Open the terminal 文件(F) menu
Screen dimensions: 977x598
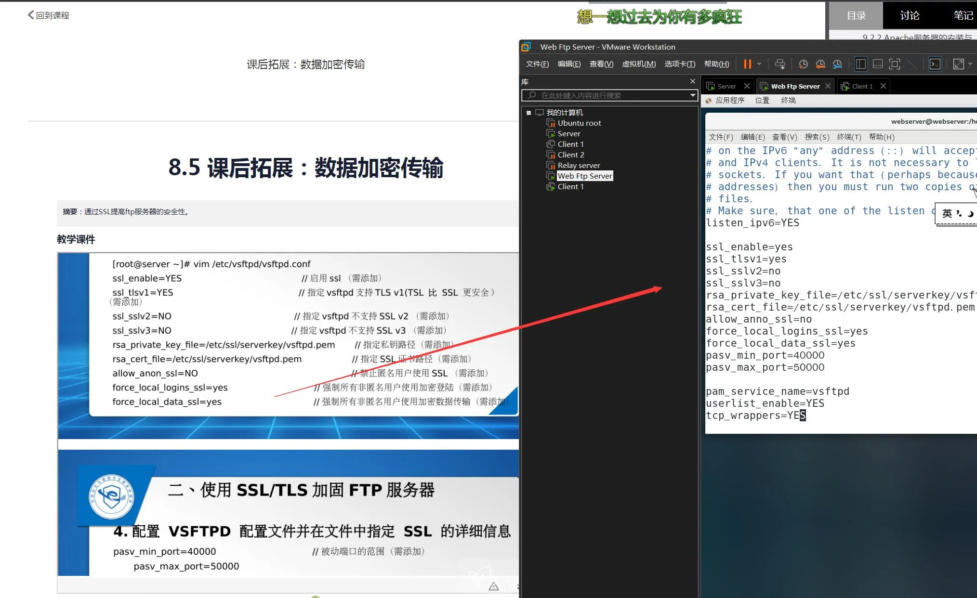(x=721, y=137)
